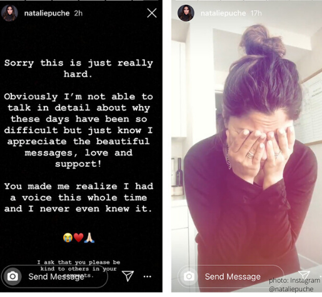Image resolution: width=322 pixels, height=297 pixels.
Task: Open the camera icon in the 2h story
Action: point(13,276)
